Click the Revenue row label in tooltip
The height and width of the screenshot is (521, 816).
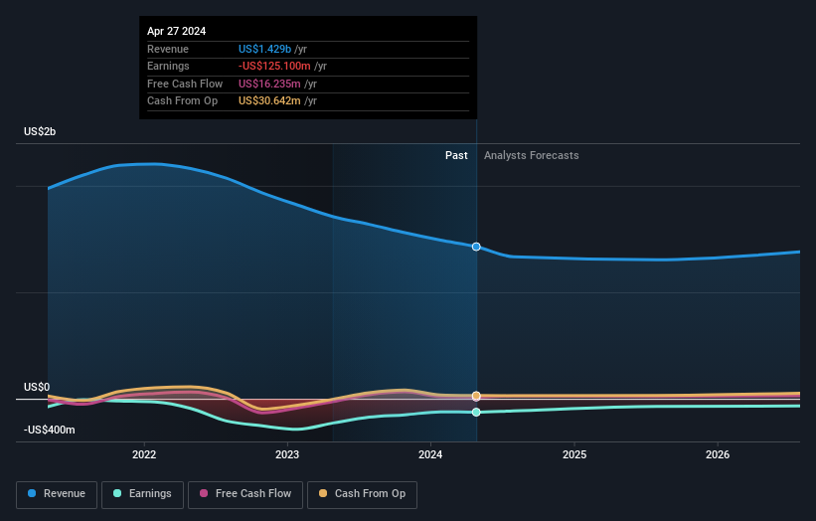pyautogui.click(x=168, y=49)
